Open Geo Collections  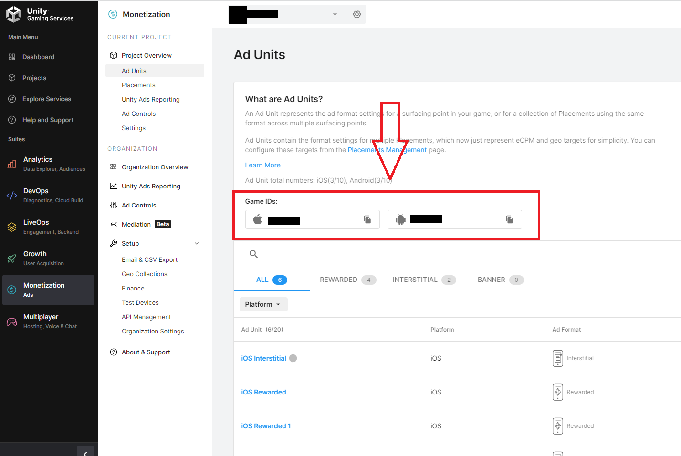144,274
